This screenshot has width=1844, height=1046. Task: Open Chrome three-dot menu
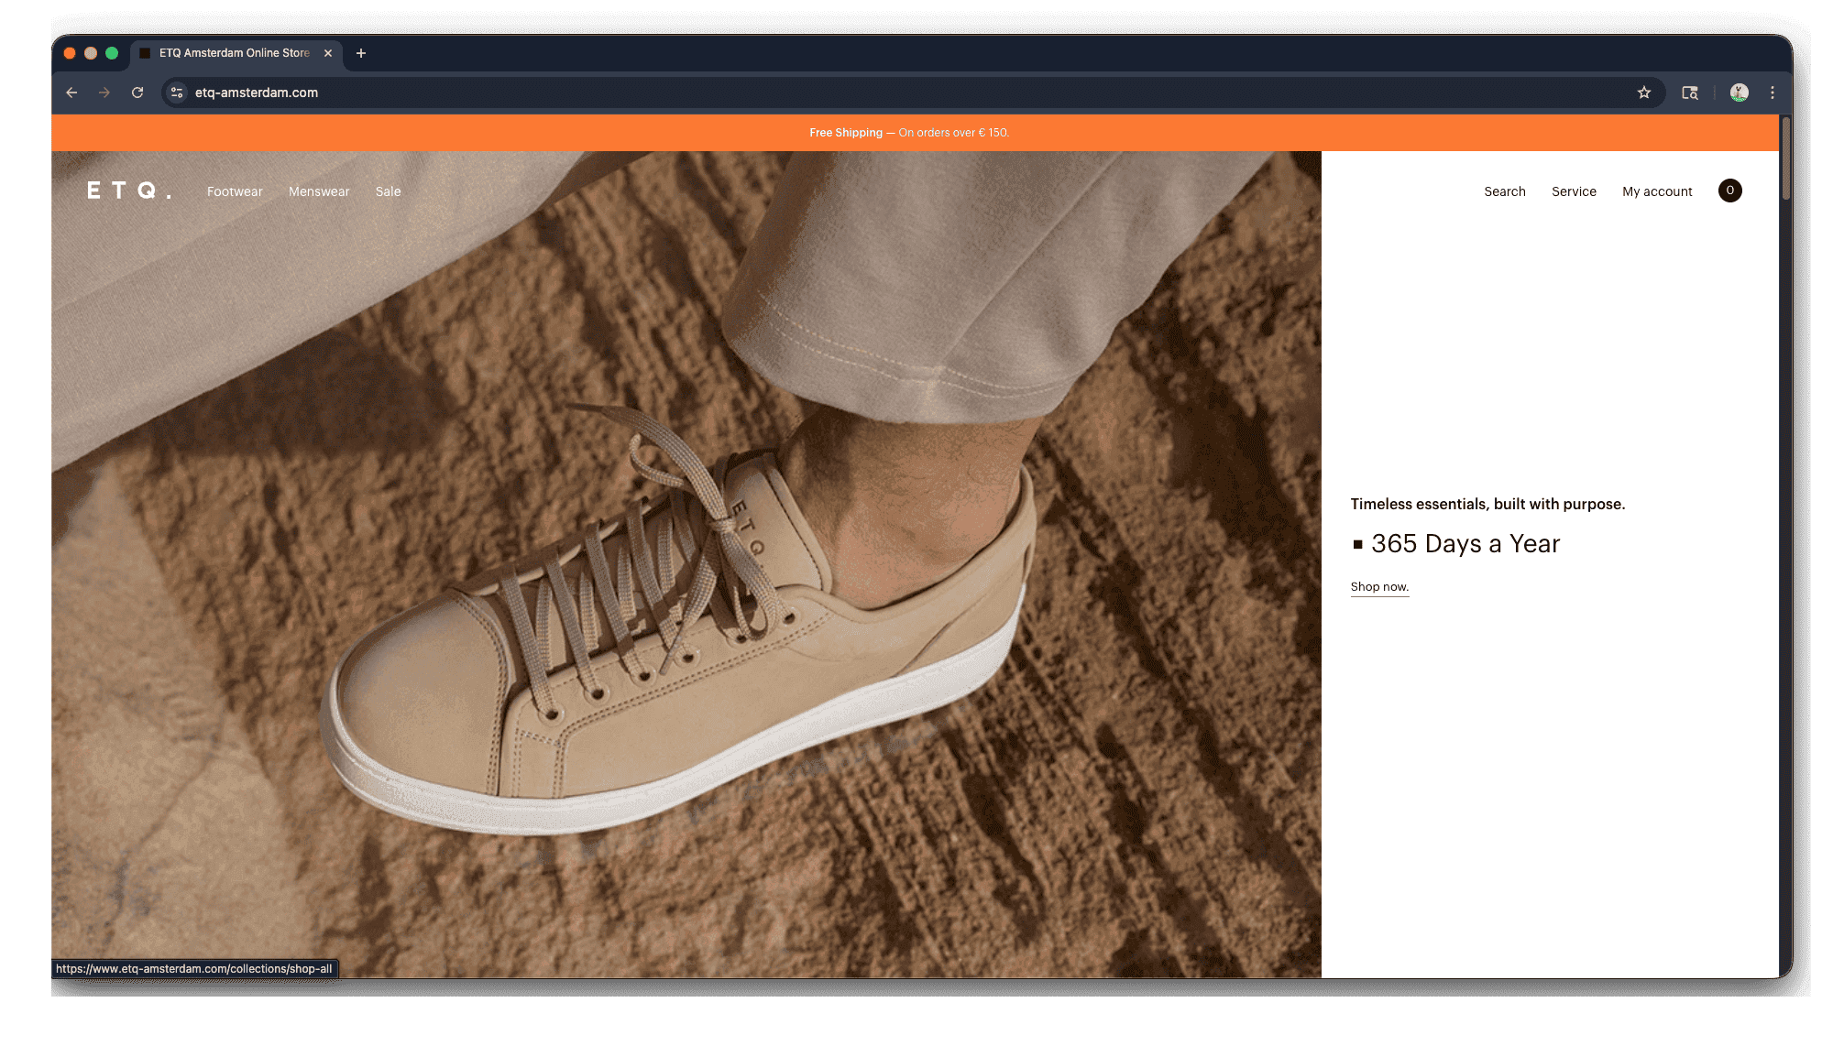(1773, 93)
